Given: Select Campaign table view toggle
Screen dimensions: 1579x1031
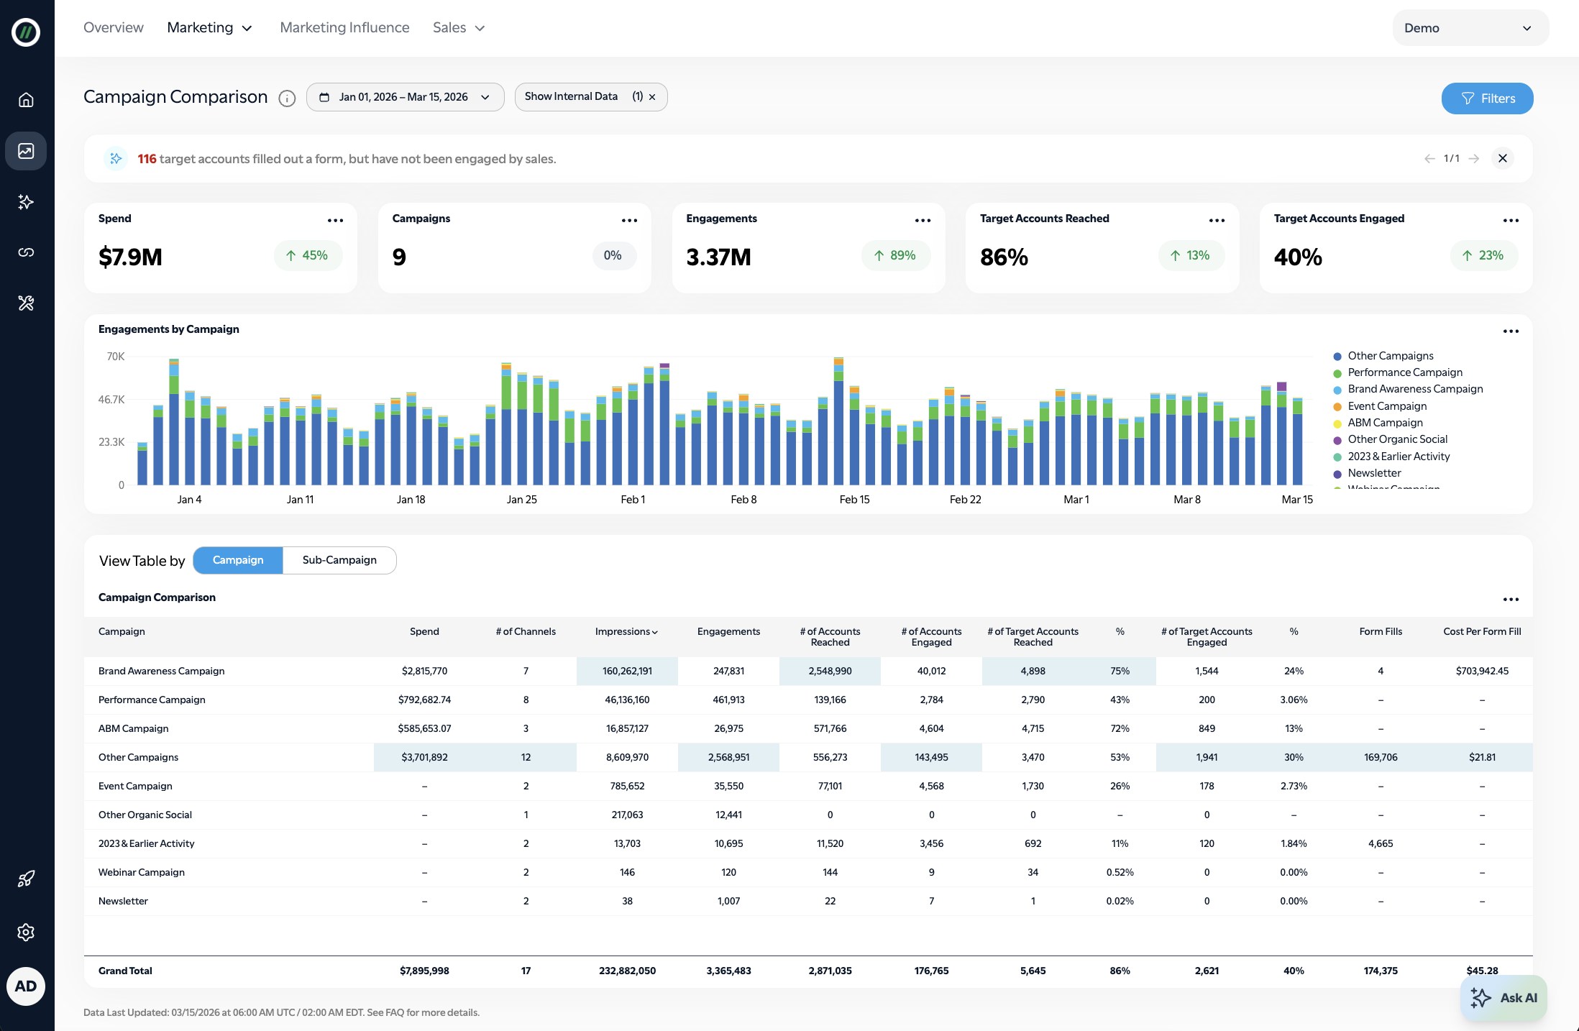Looking at the screenshot, I should pyautogui.click(x=238, y=560).
